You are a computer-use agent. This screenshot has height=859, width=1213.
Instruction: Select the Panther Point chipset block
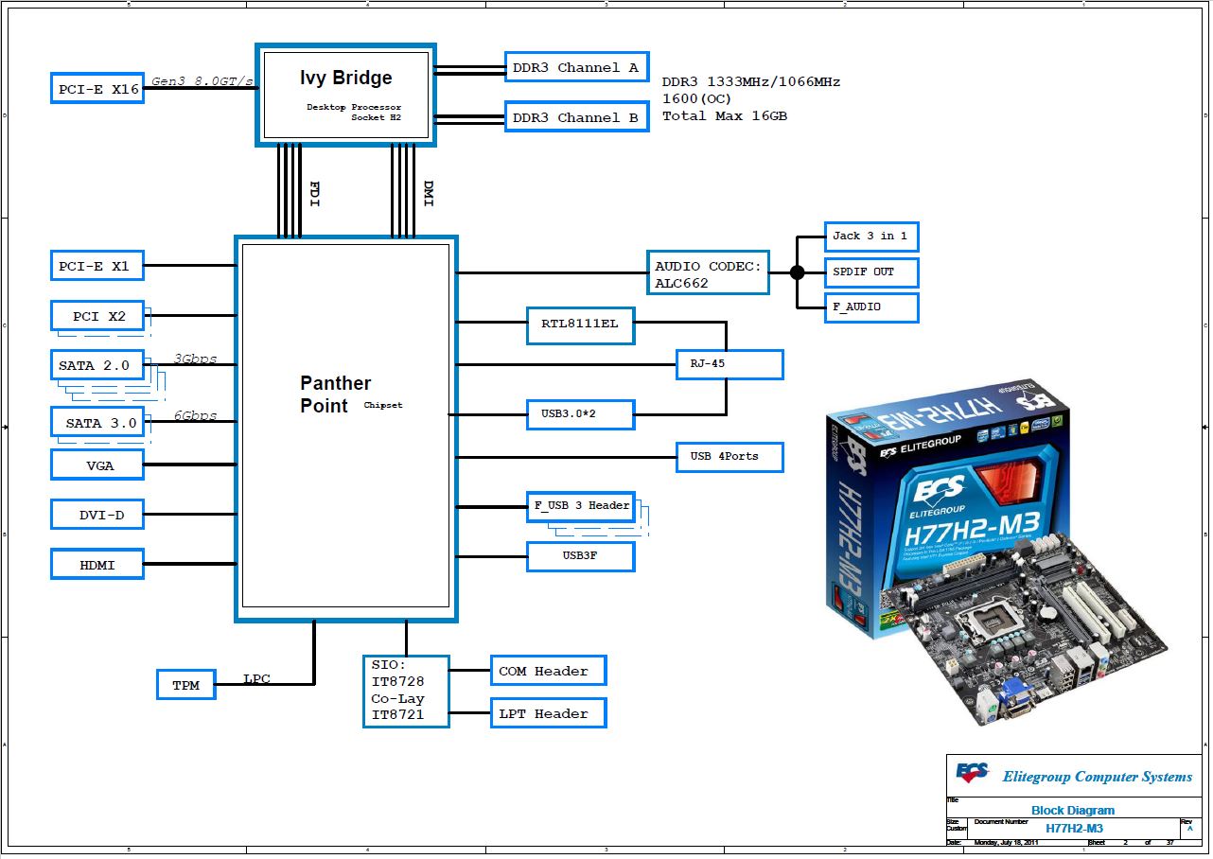point(345,429)
